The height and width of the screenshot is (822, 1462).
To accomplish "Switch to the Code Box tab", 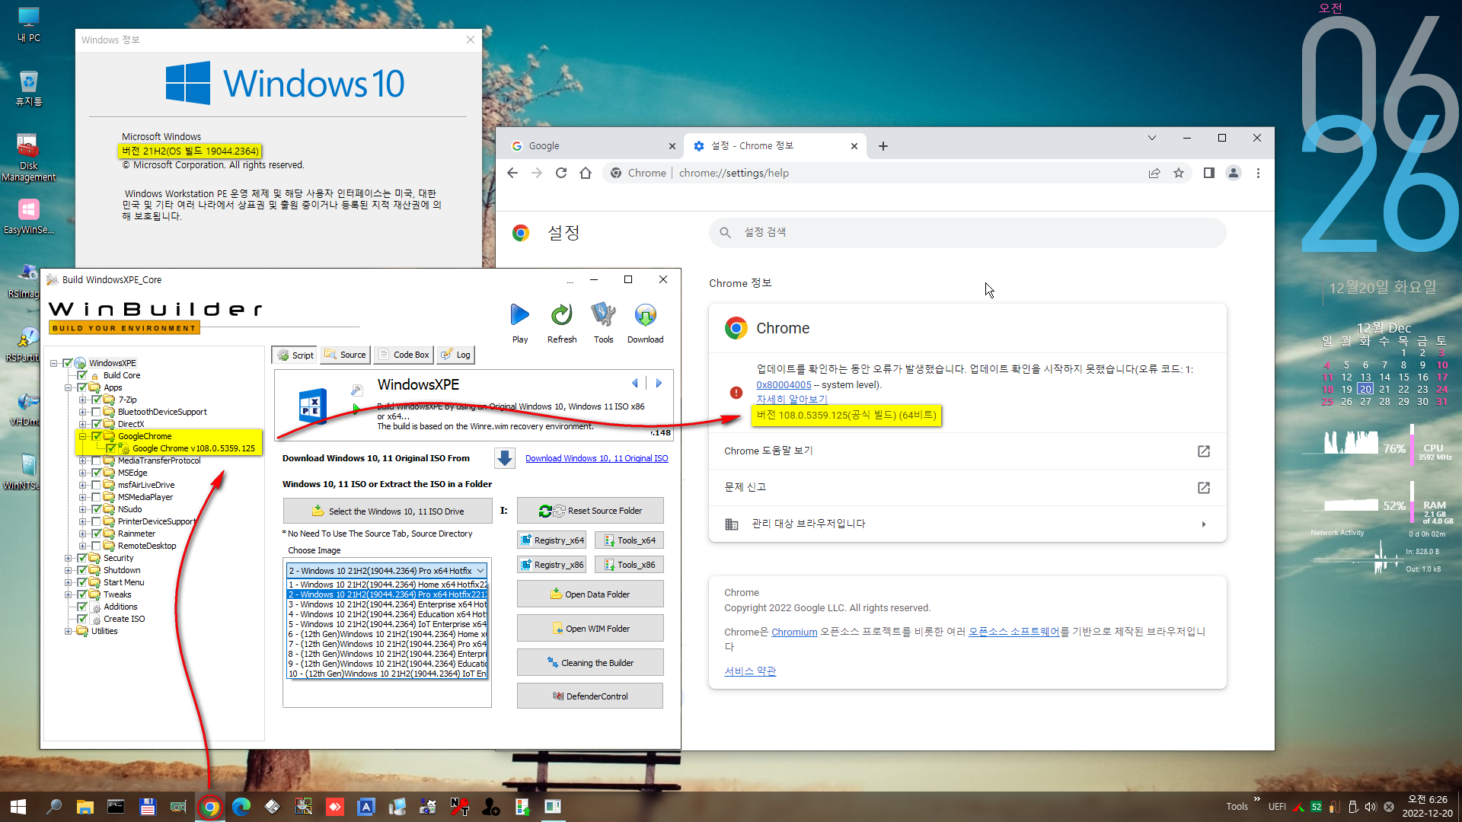I will pyautogui.click(x=404, y=355).
